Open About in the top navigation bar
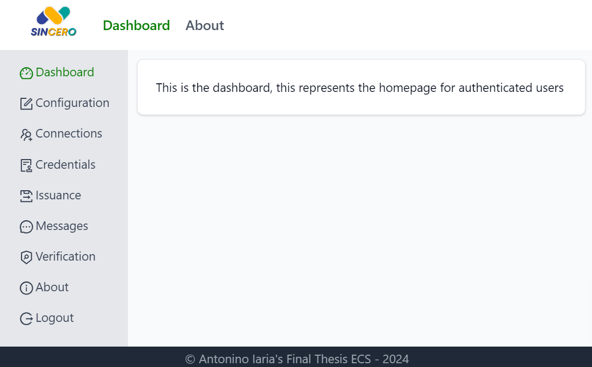 (x=205, y=25)
